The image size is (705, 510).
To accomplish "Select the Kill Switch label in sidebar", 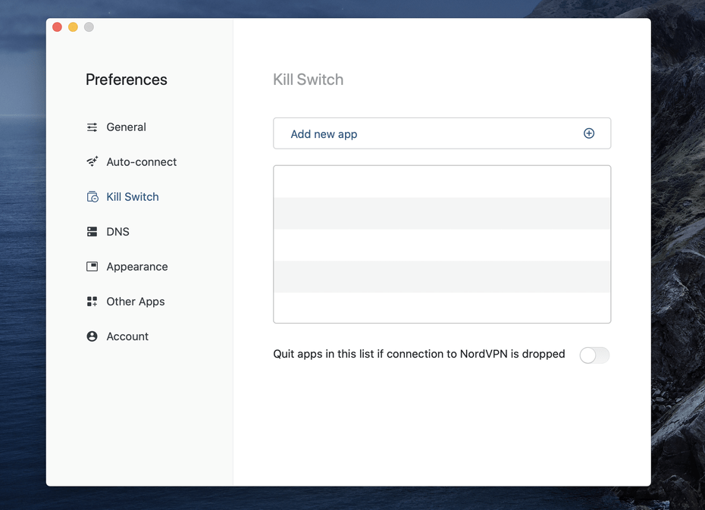I will click(x=133, y=197).
